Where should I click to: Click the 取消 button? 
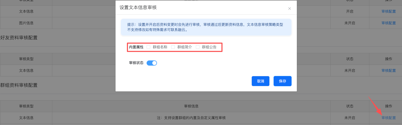tap(260, 81)
